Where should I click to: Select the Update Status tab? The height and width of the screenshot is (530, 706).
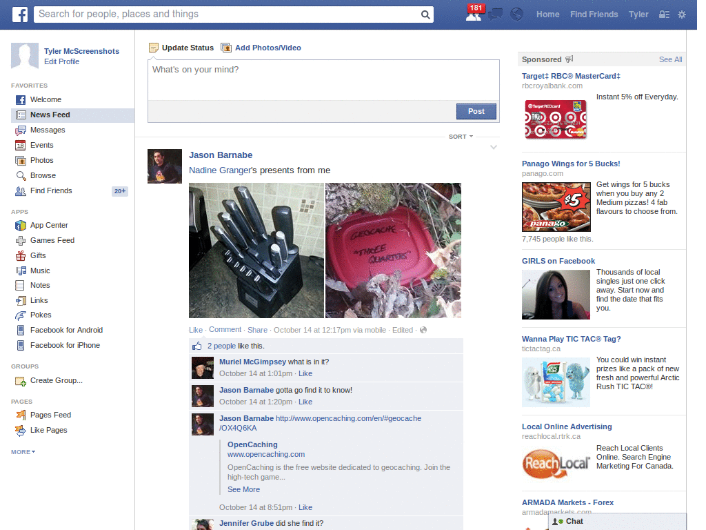[x=181, y=48]
